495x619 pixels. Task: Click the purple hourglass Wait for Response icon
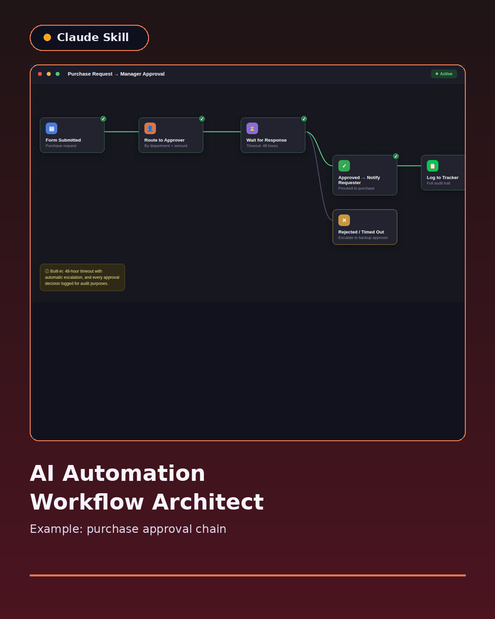(x=252, y=128)
